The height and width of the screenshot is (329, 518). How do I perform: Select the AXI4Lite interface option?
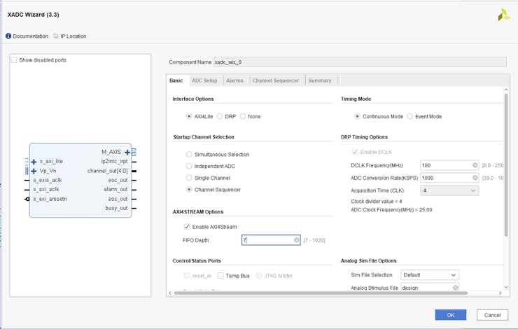(189, 116)
